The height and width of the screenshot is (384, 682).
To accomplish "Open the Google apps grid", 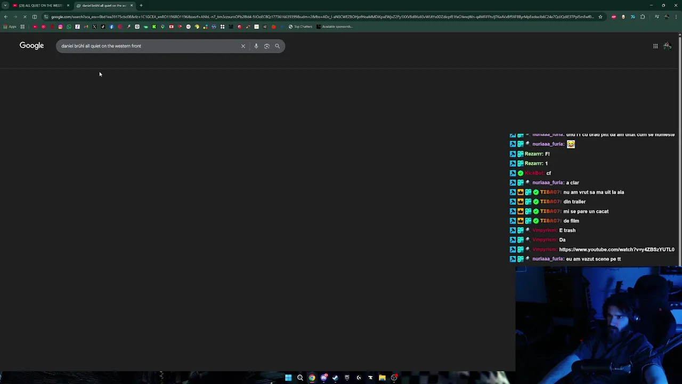I will coord(655,46).
